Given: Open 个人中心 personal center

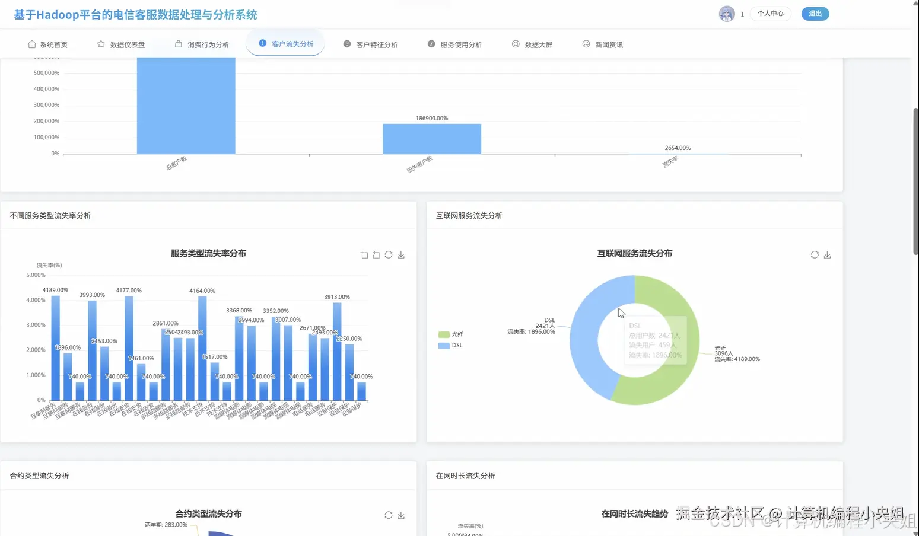Looking at the screenshot, I should point(770,13).
